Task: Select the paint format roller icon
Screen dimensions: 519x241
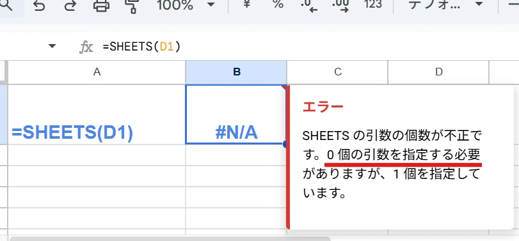Action: coord(132,6)
